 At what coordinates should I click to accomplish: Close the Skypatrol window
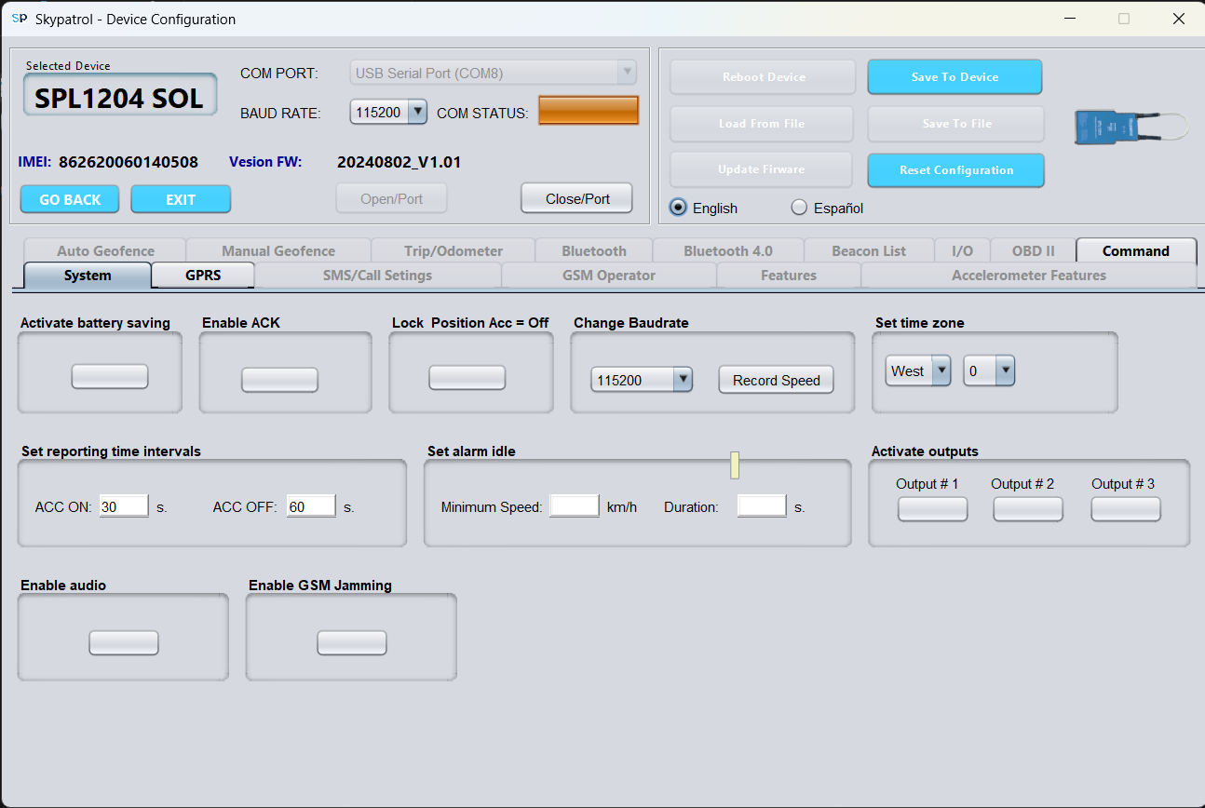[1178, 19]
